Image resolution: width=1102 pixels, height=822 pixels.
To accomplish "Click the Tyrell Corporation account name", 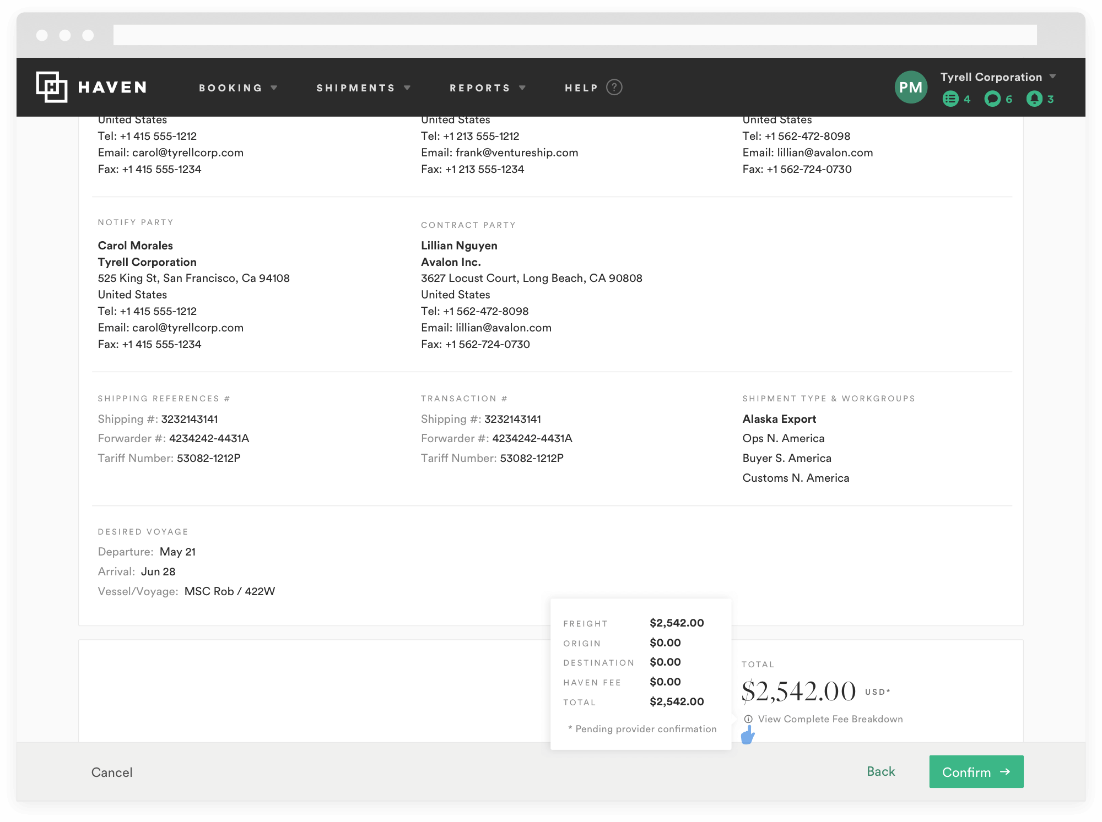I will 991,77.
